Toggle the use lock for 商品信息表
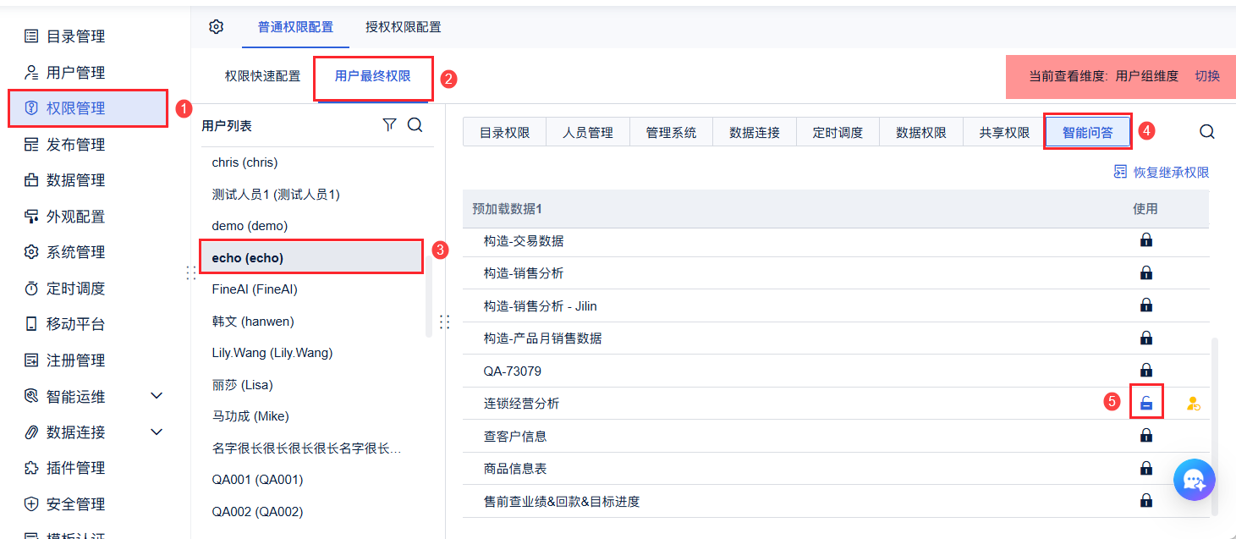 [1146, 468]
